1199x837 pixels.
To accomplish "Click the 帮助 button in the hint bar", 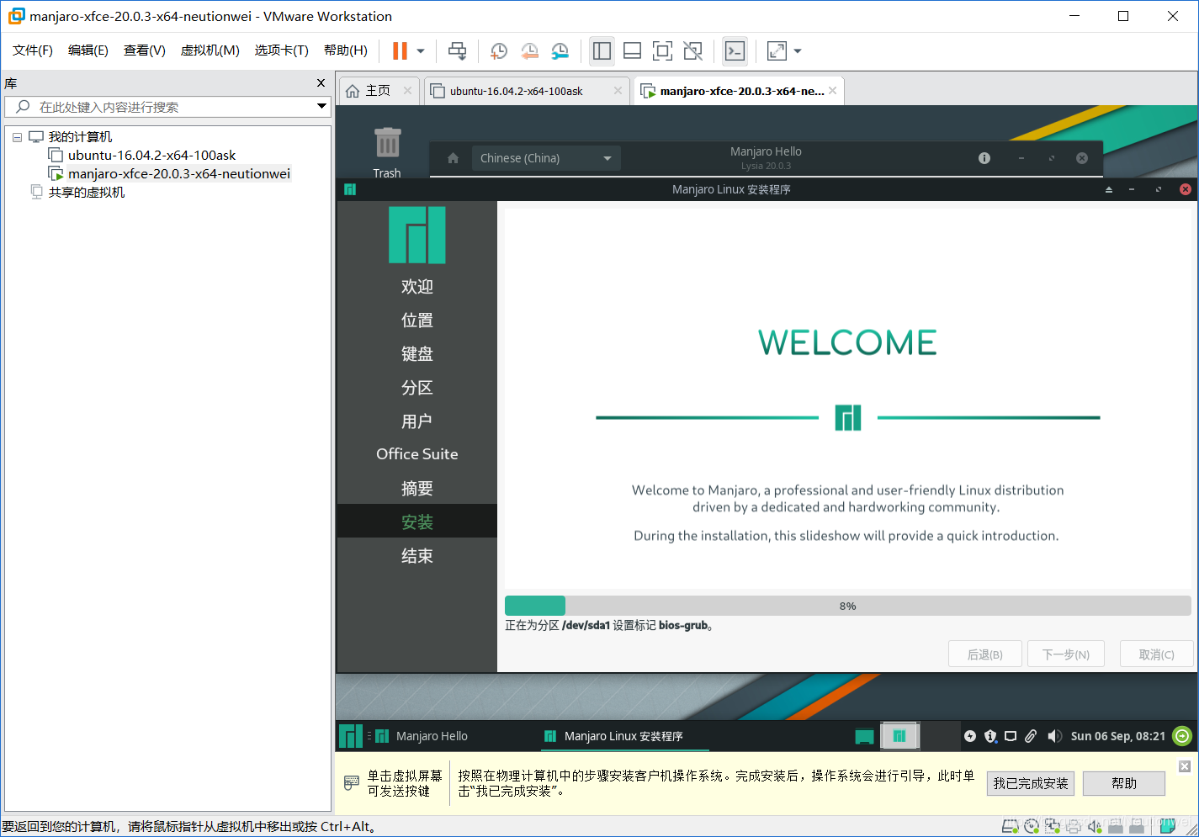I will coord(1123,783).
